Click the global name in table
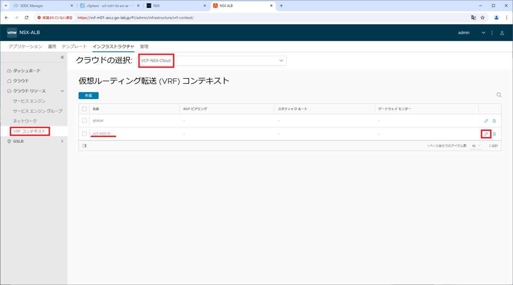Viewport: 513px width, 285px height. point(98,121)
